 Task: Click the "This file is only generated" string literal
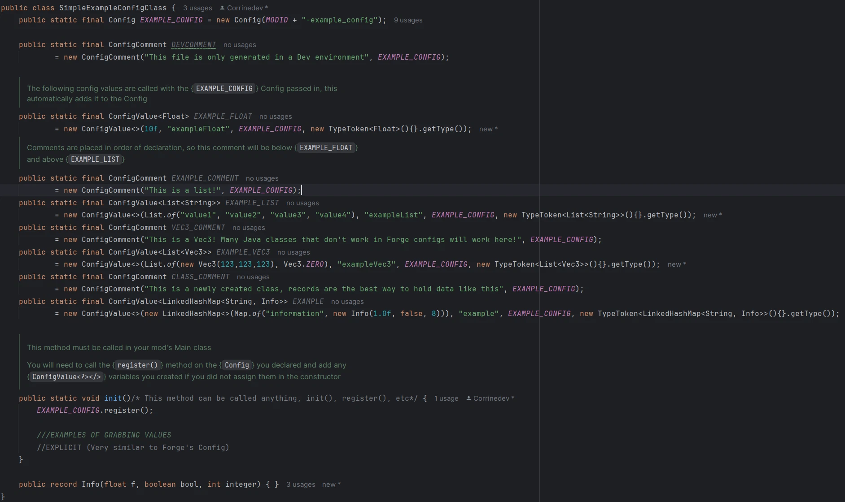pos(256,57)
